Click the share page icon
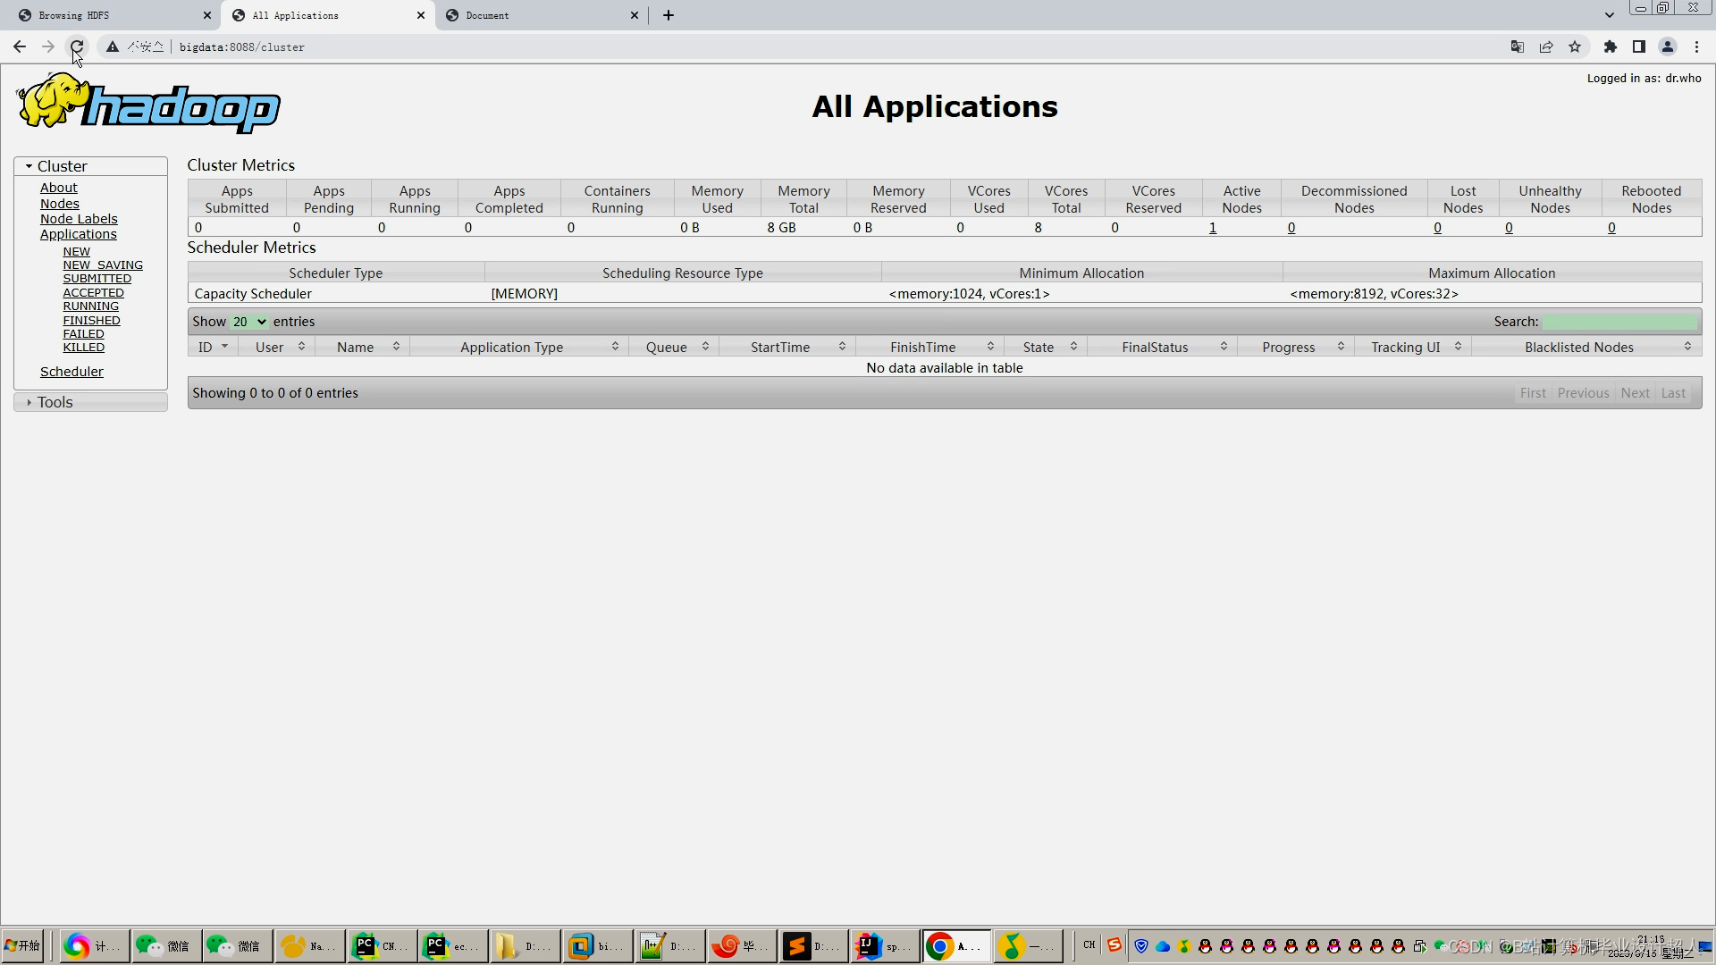 [1546, 46]
